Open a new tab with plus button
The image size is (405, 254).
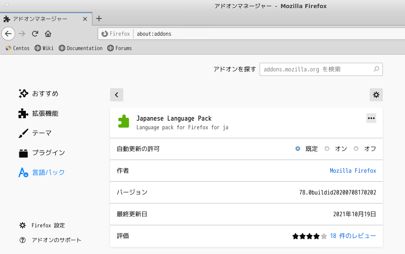tap(99, 18)
